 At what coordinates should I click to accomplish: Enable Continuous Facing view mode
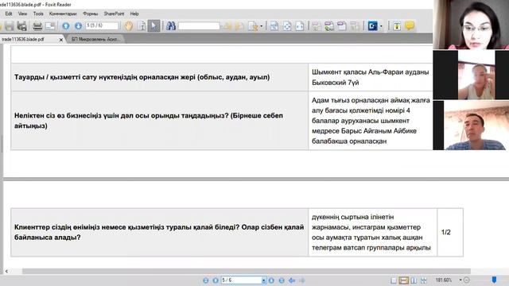click(424, 280)
